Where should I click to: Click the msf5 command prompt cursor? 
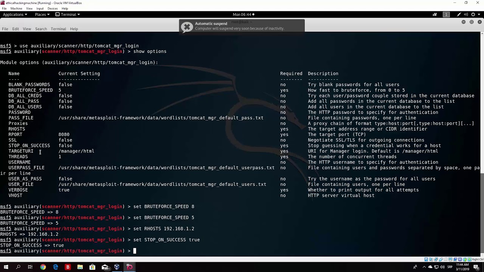click(135, 251)
